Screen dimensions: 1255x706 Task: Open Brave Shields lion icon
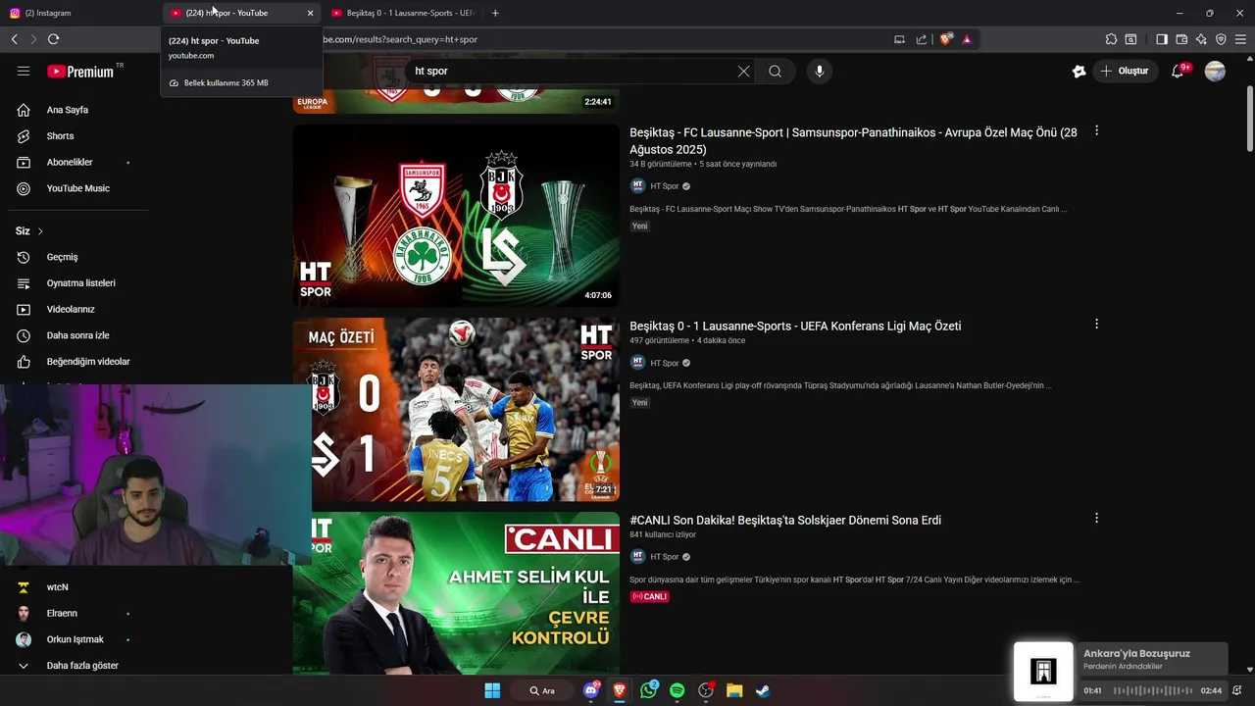[946, 39]
